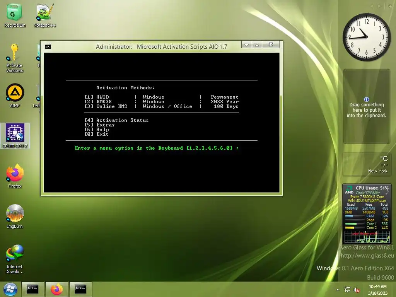Click the 'Permanent' text in console

click(x=225, y=97)
